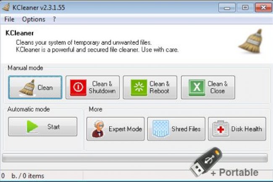The width and height of the screenshot is (273, 182).
Task: Maximize the KCleaner window
Action: click(245, 8)
